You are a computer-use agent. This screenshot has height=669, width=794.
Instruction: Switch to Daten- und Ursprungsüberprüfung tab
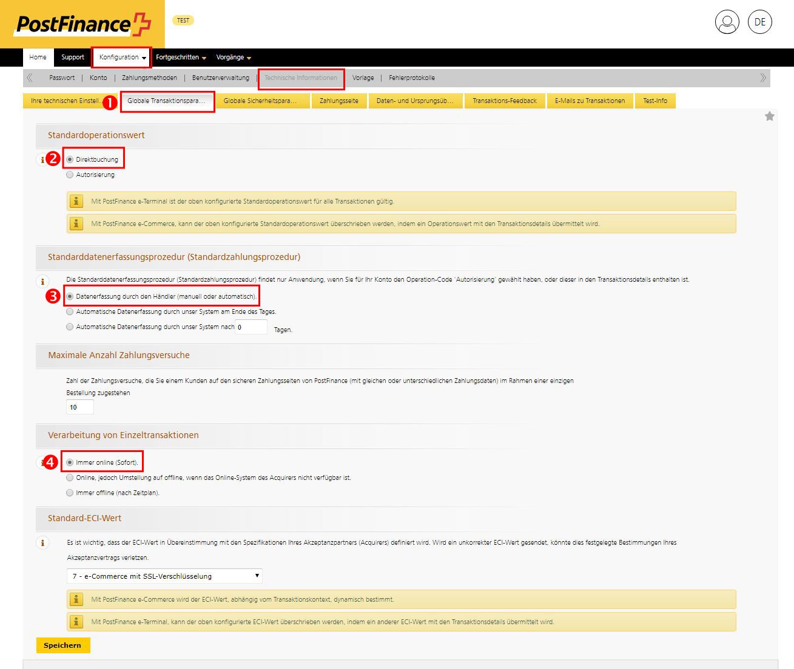pyautogui.click(x=415, y=101)
